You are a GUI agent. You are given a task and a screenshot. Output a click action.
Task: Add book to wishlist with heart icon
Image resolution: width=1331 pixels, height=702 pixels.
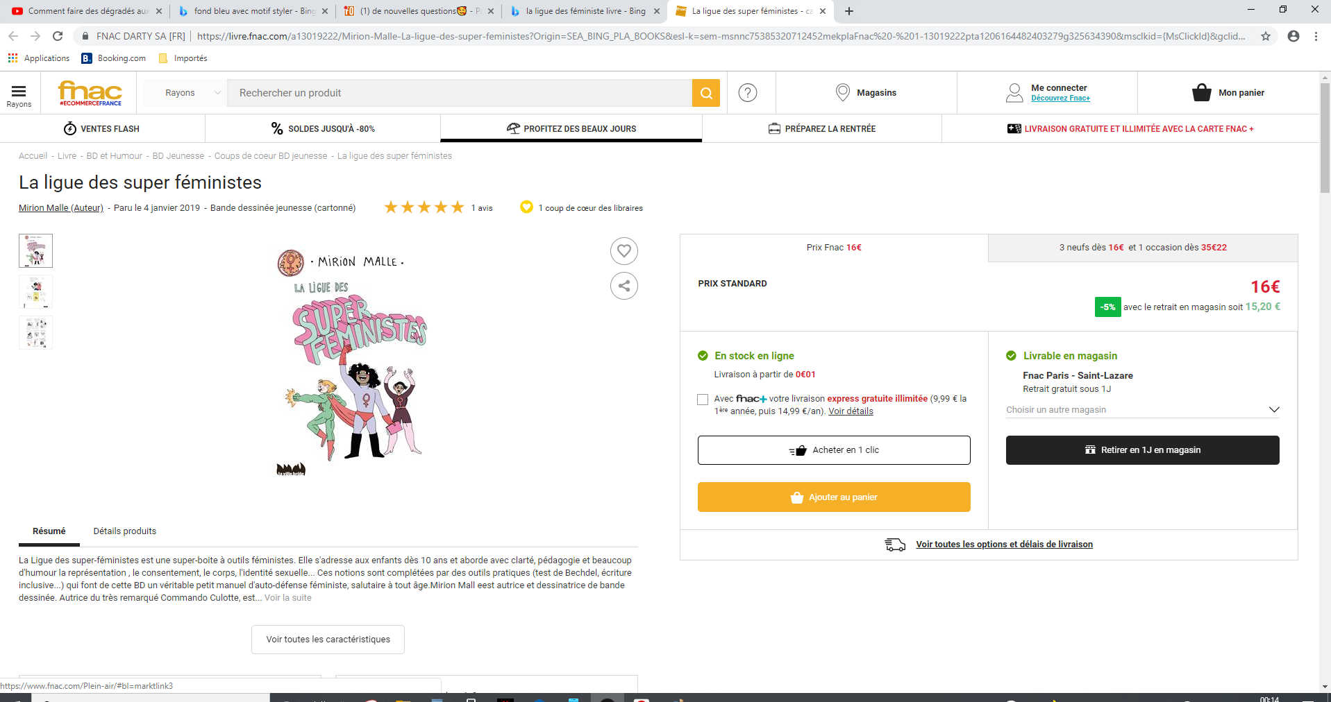[623, 250]
